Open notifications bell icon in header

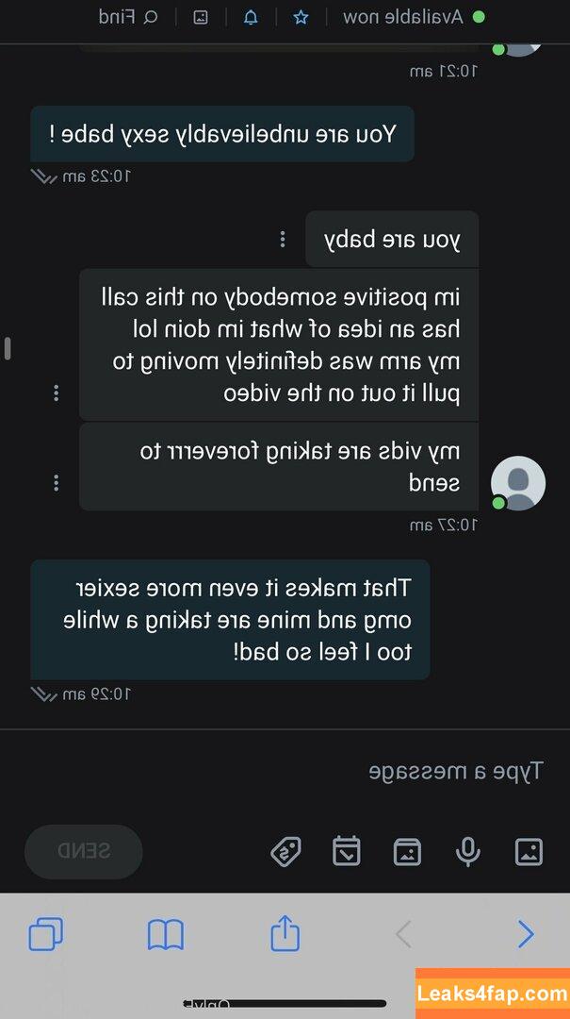(x=251, y=18)
